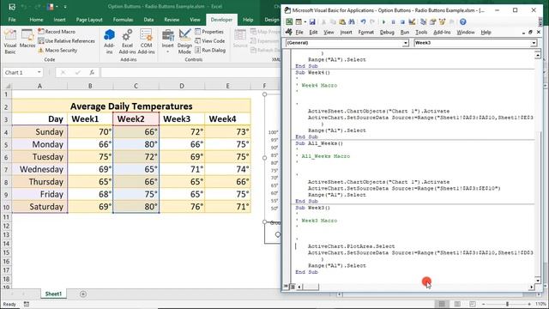Click the Excel zoom slider handle
The height and width of the screenshot is (309, 549).
(x=507, y=304)
